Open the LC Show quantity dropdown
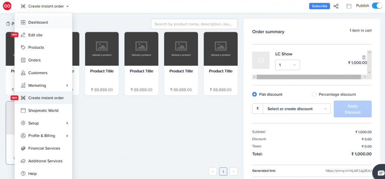 [288, 65]
